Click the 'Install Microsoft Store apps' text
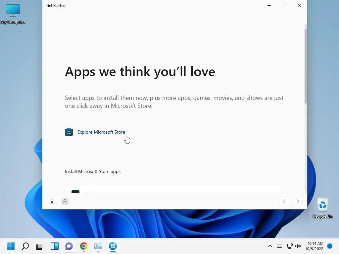 pos(93,172)
